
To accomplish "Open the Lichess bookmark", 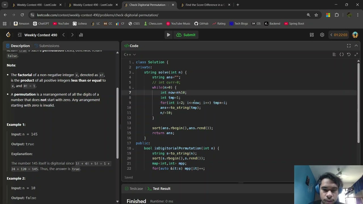I will point(80,24).
